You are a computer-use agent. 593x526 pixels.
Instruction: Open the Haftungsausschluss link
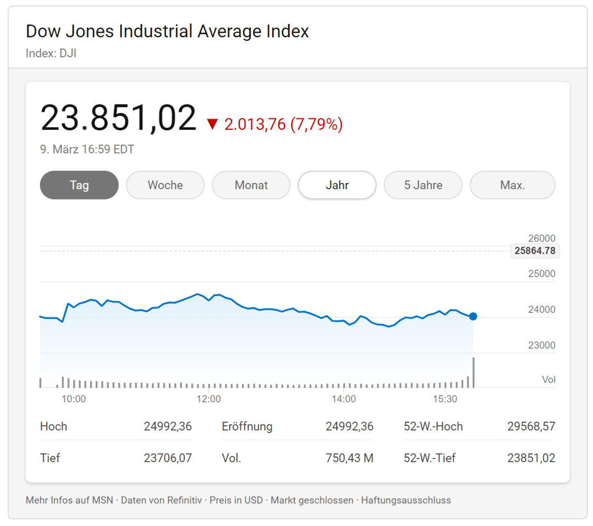click(406, 500)
